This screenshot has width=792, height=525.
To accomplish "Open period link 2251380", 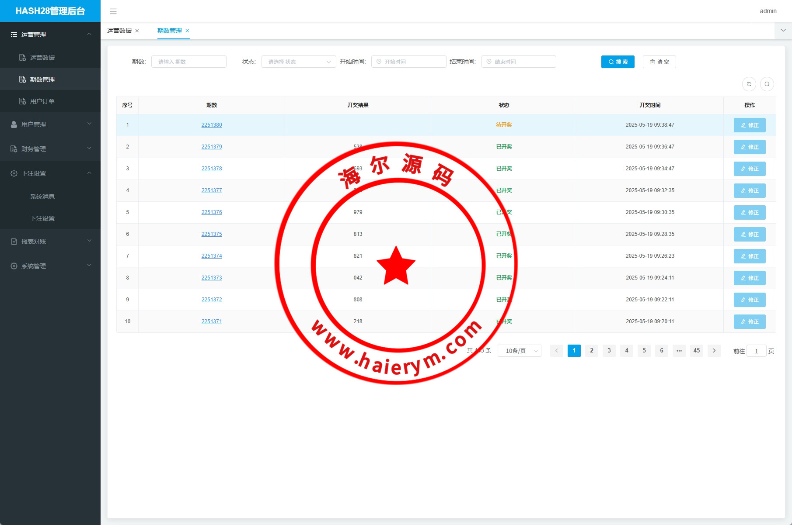I will 212,125.
